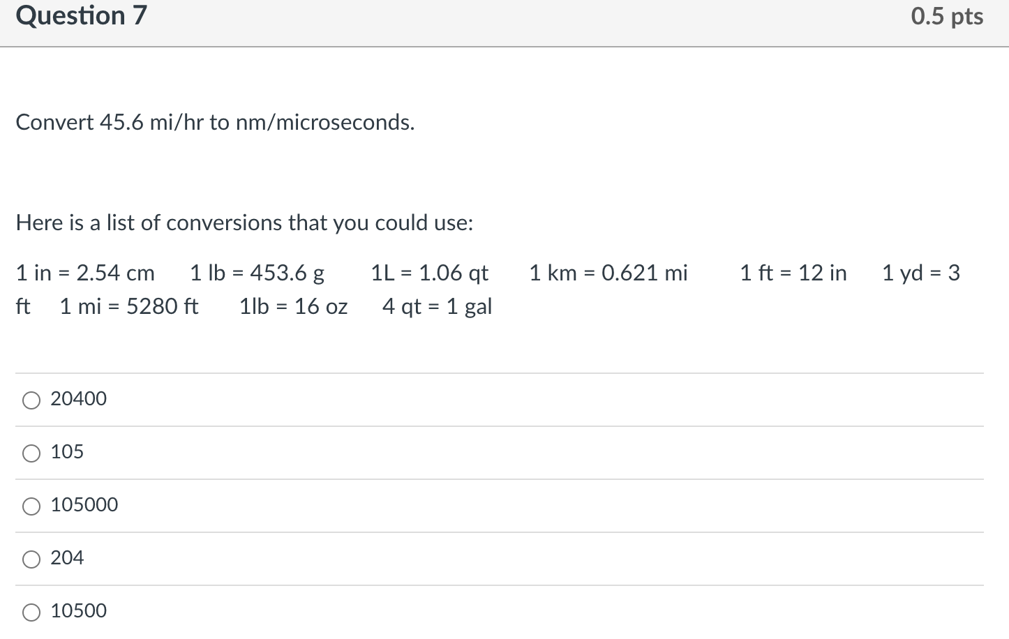Choose the radio button beside 105

(31, 453)
